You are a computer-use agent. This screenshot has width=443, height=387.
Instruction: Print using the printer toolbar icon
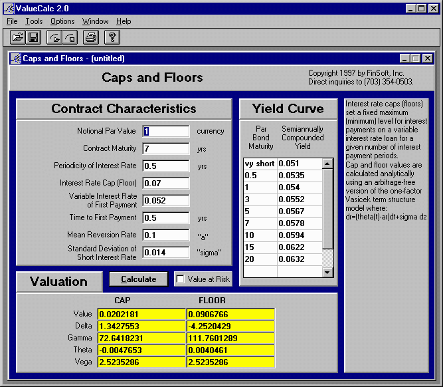click(x=91, y=37)
